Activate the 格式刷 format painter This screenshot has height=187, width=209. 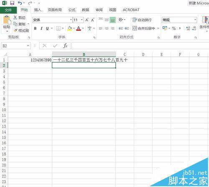tap(21, 30)
